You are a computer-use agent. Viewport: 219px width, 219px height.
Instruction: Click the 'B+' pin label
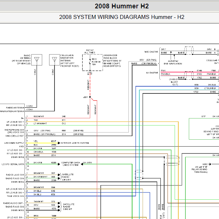click(x=23, y=118)
